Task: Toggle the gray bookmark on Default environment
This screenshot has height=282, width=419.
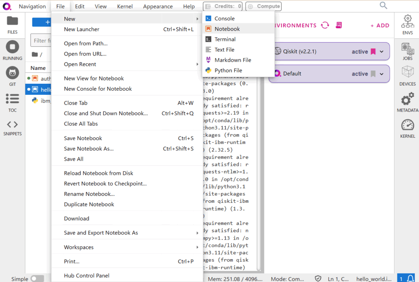Action: tap(373, 74)
